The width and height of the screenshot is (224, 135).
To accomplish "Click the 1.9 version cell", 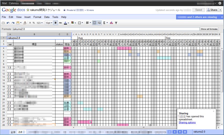I will point(10,67).
